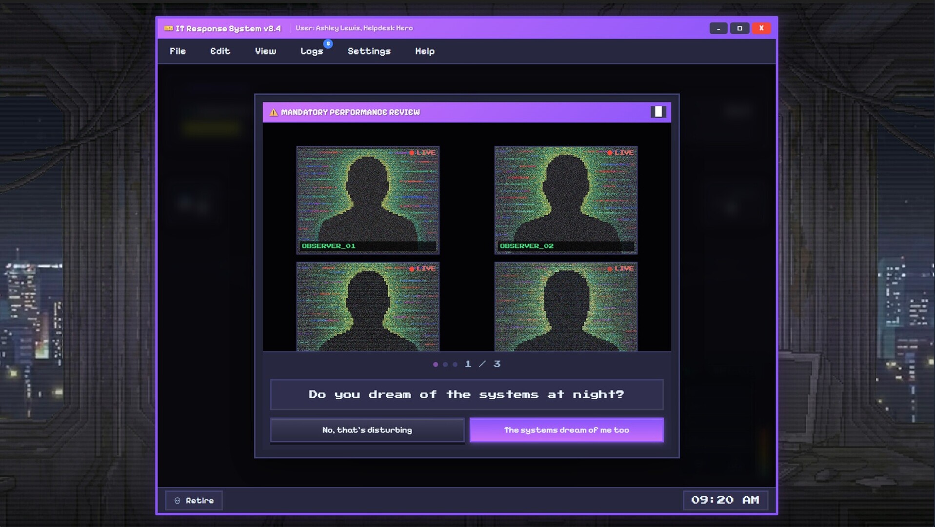Click the skull icon beside Retire
This screenshot has height=527, width=935.
tap(177, 500)
